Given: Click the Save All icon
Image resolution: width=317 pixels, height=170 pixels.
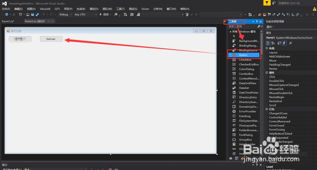Looking at the screenshot, I should [x=37, y=15].
